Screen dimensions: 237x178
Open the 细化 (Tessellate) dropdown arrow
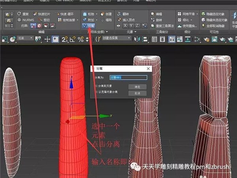(191, 20)
